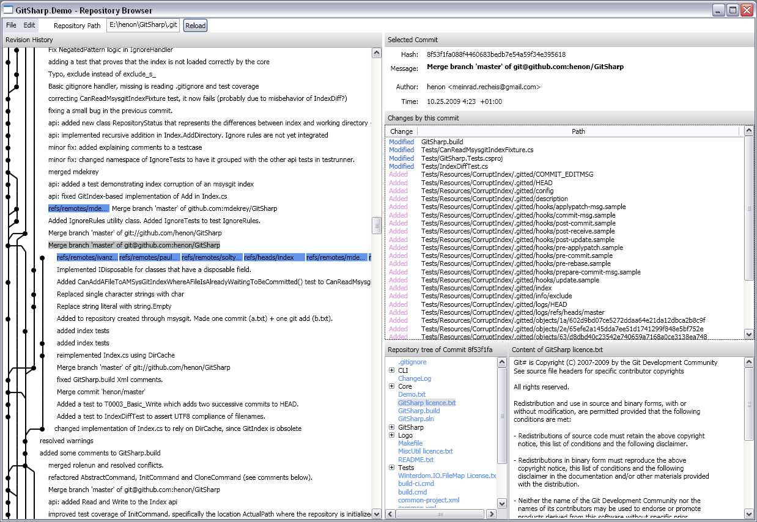Expand the CLI folder in repository tree
The height and width of the screenshot is (522, 757).
[x=391, y=370]
